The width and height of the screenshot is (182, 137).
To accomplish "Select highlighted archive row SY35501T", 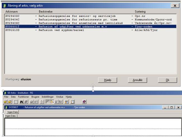I will pyautogui.click(x=91, y=27).
